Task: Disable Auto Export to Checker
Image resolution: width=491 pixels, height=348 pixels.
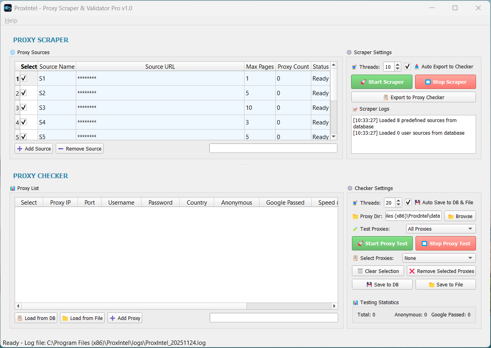Action: 407,66
